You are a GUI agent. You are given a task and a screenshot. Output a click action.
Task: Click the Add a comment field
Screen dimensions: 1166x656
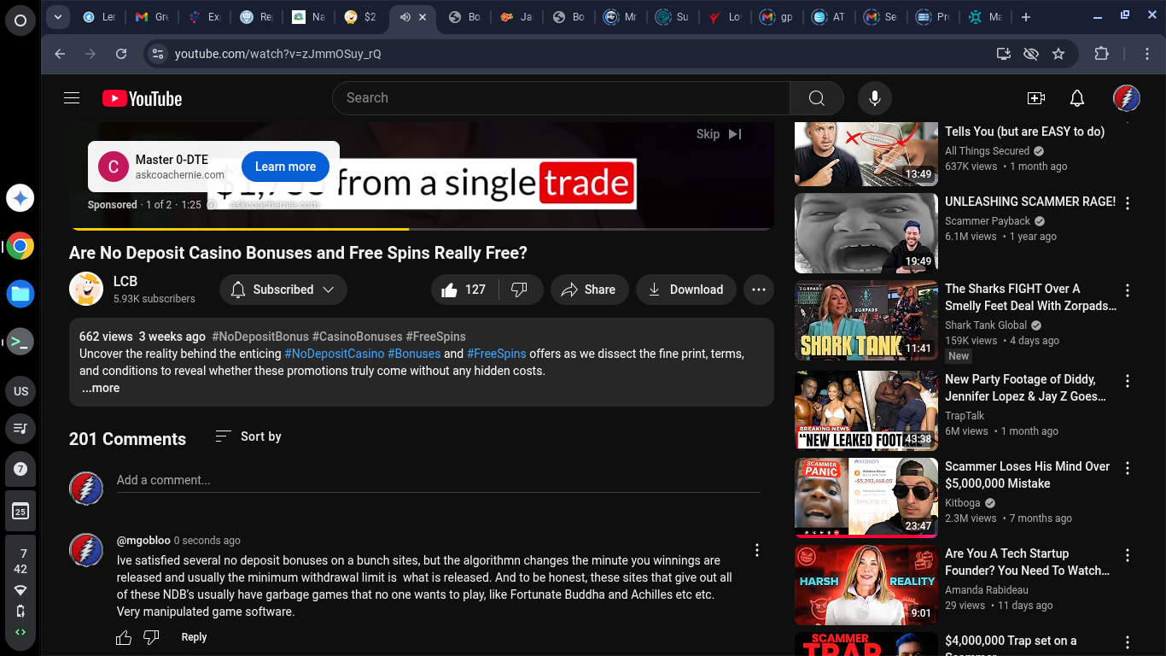click(x=438, y=480)
